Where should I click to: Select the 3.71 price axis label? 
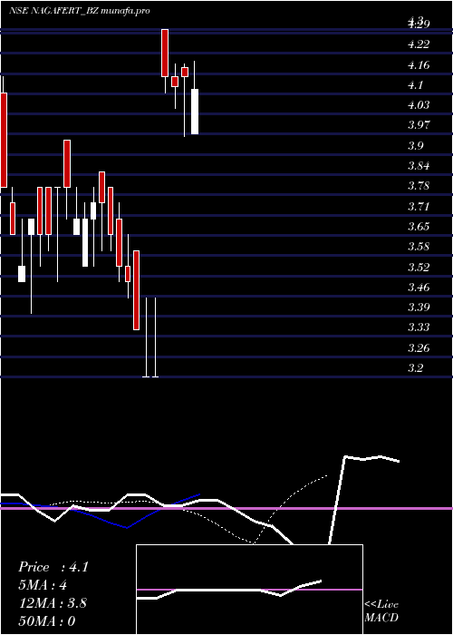pyautogui.click(x=419, y=206)
